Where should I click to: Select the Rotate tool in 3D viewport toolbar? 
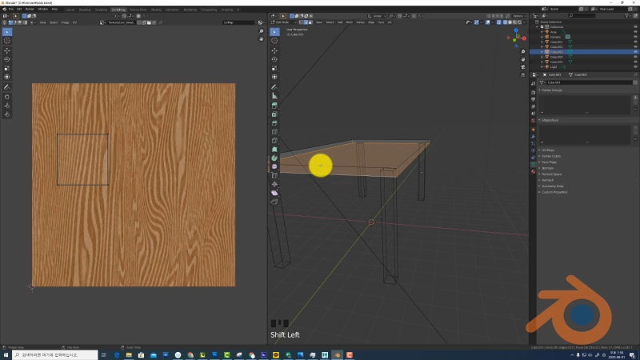[274, 59]
